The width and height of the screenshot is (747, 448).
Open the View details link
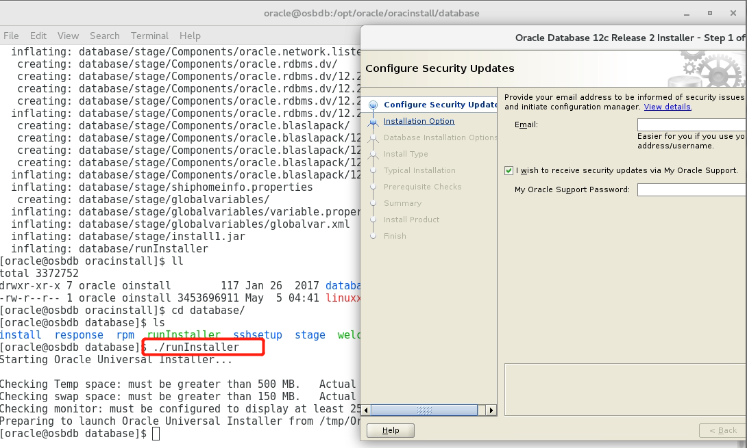[x=667, y=107]
